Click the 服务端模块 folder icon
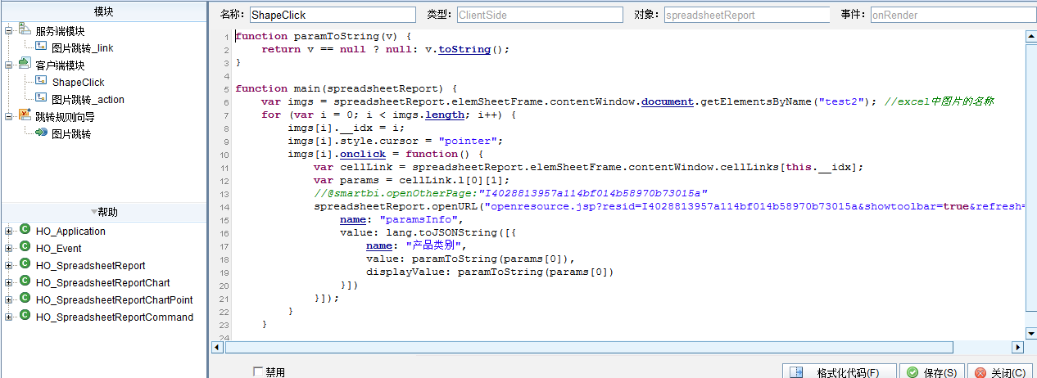This screenshot has width=1037, height=378. [24, 30]
